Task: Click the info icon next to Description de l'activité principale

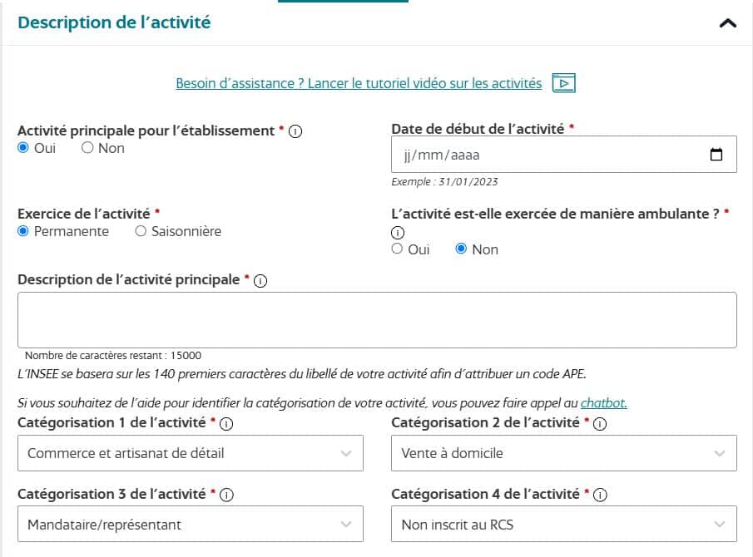Action: click(x=260, y=281)
